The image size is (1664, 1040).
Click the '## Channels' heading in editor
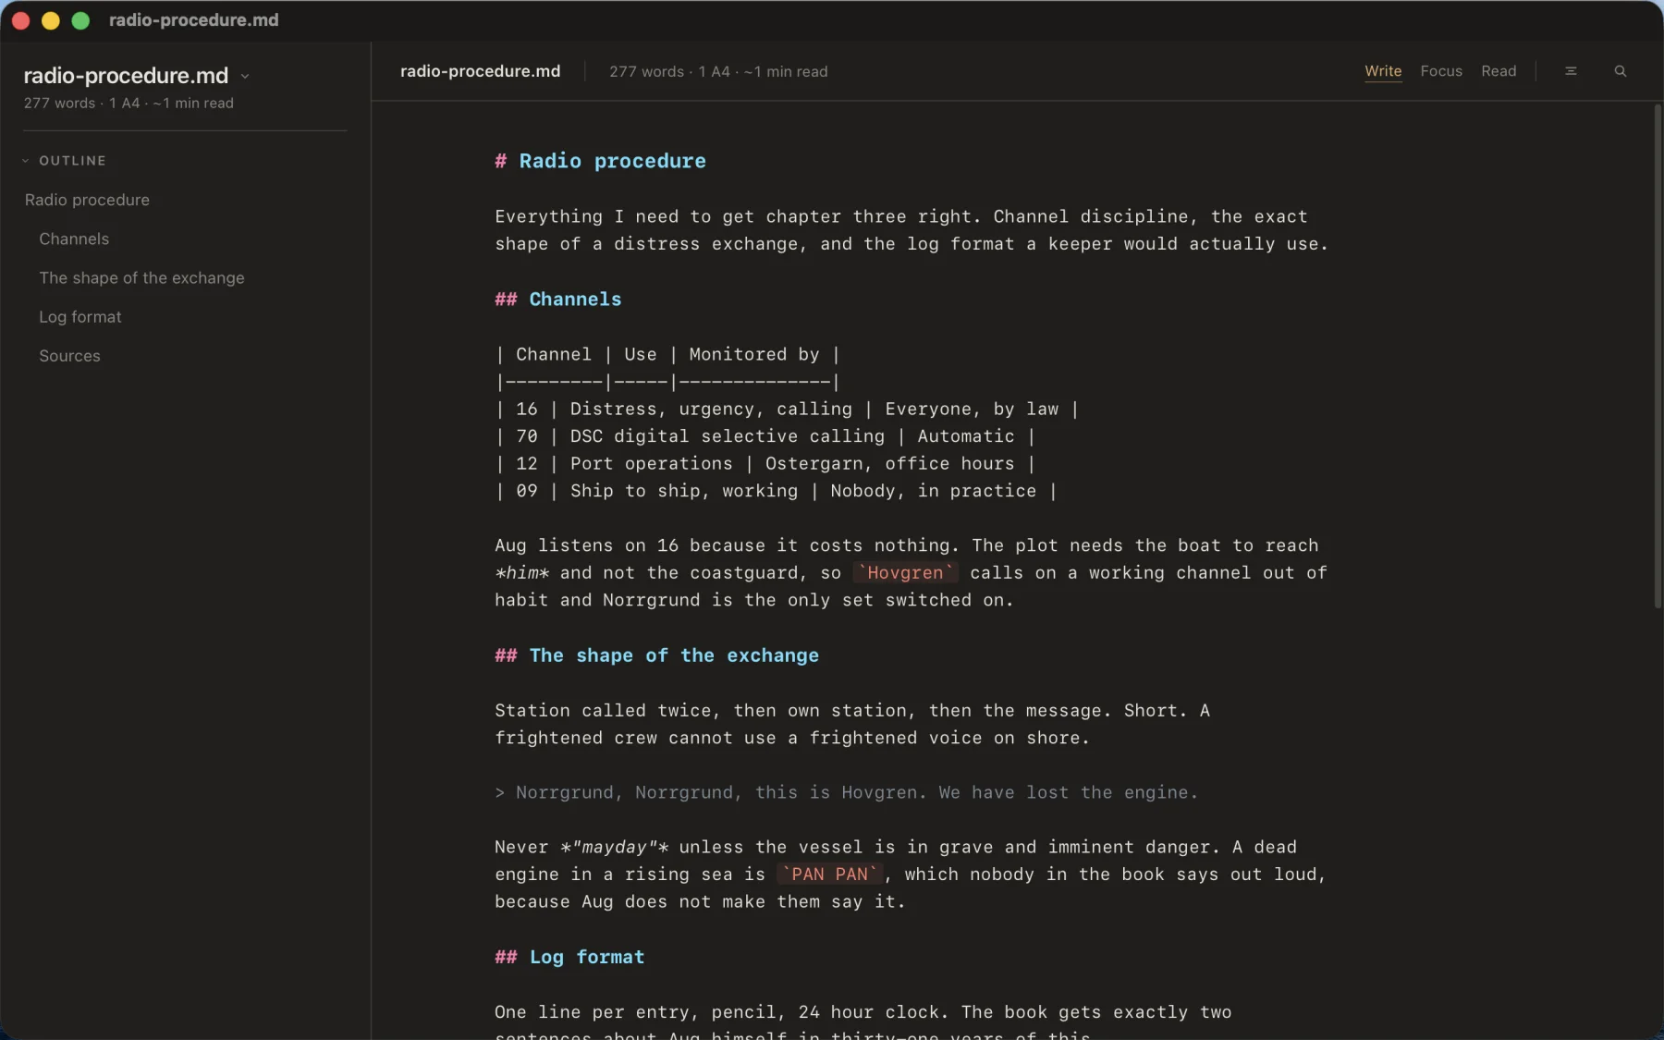pyautogui.click(x=557, y=300)
